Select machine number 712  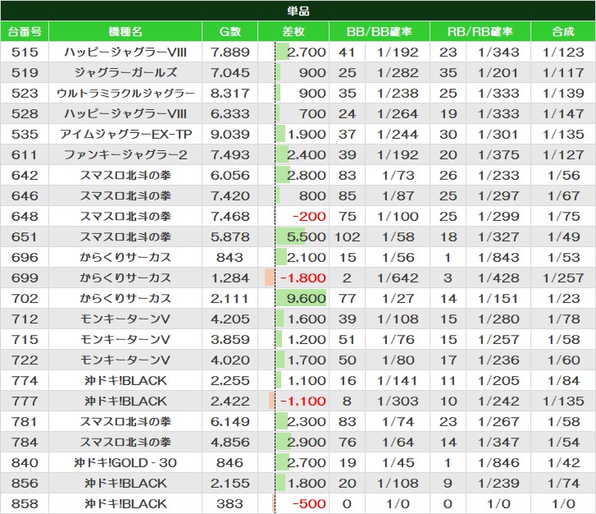click(x=25, y=319)
